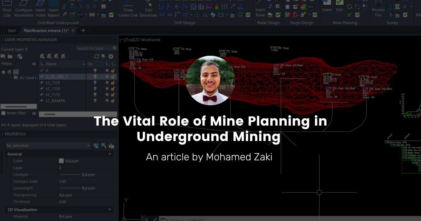Open a new drawing tab with plus
Viewport: 421px width, 221px height.
coord(83,31)
